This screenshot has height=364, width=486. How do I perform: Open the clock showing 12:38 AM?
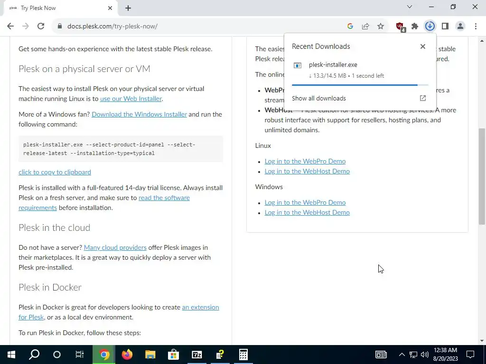pos(445,355)
